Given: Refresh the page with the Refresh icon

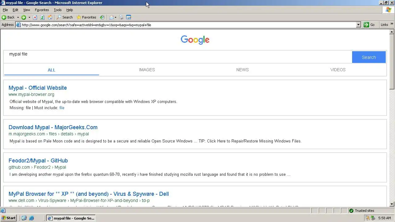Looking at the screenshot, I should (43, 17).
